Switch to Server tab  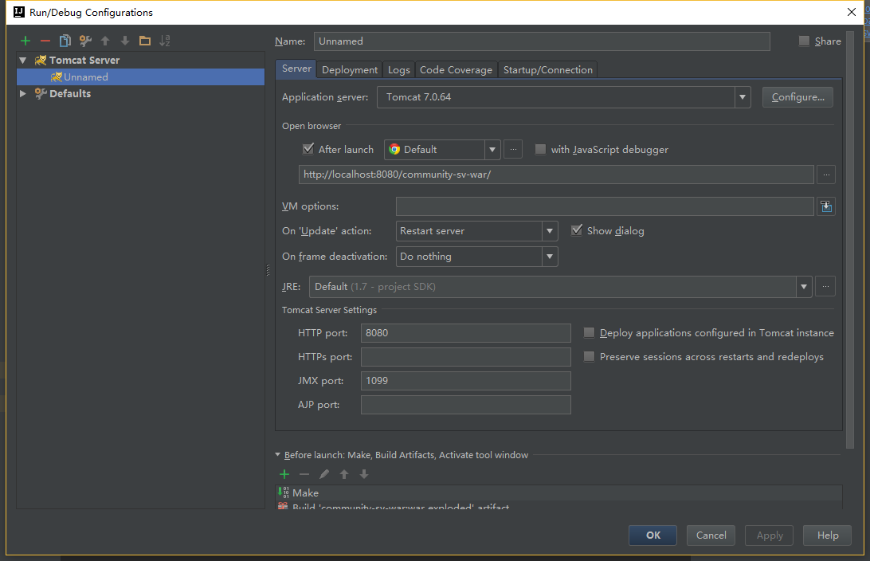[x=296, y=69]
